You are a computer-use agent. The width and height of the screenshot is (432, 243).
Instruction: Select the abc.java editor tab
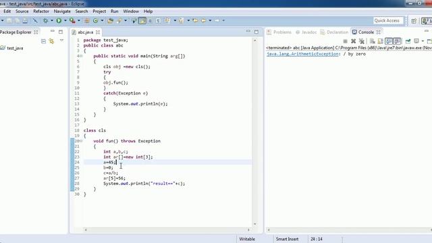point(86,32)
